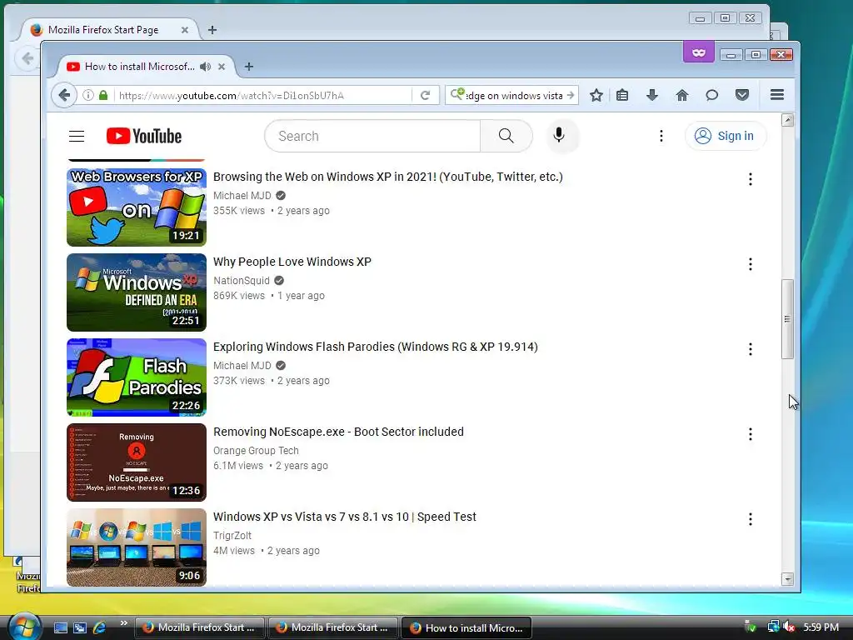The image size is (853, 640).
Task: Open options for Why People Love Windows XP
Action: (x=751, y=264)
